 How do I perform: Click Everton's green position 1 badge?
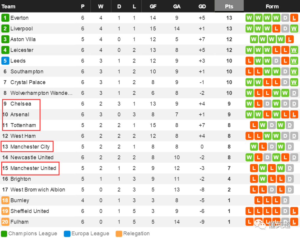click(x=5, y=18)
